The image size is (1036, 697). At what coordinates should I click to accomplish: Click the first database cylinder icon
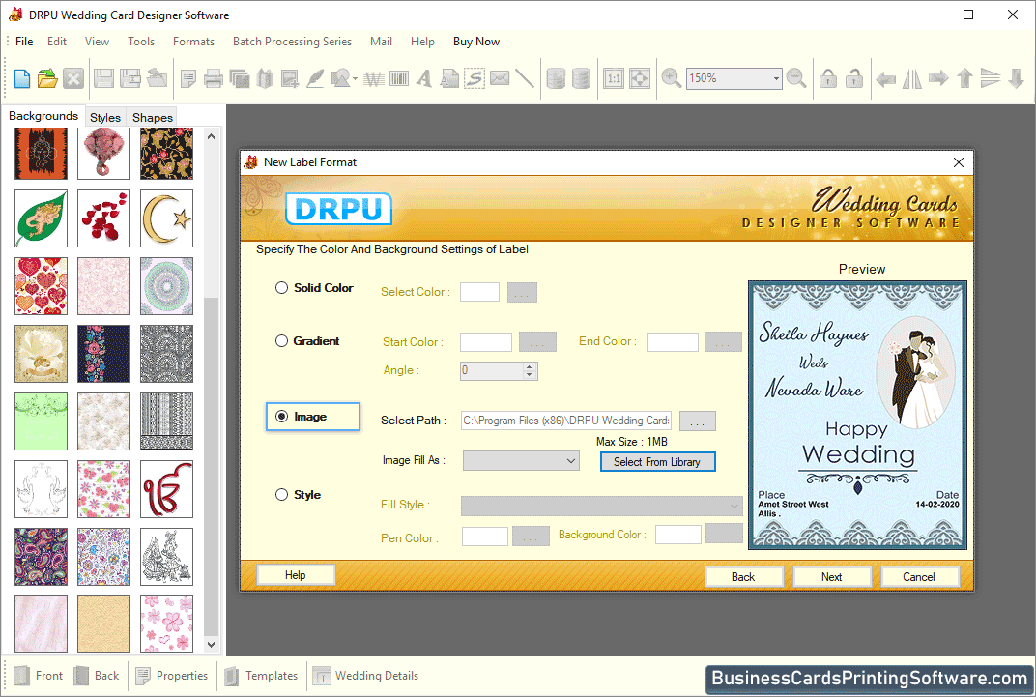pyautogui.click(x=556, y=78)
